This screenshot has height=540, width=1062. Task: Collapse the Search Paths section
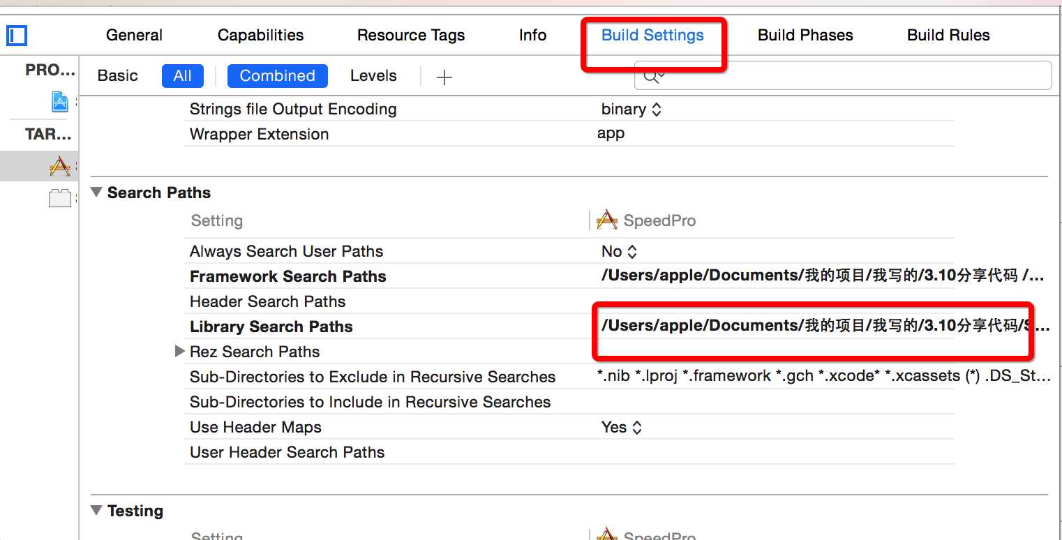click(x=96, y=193)
